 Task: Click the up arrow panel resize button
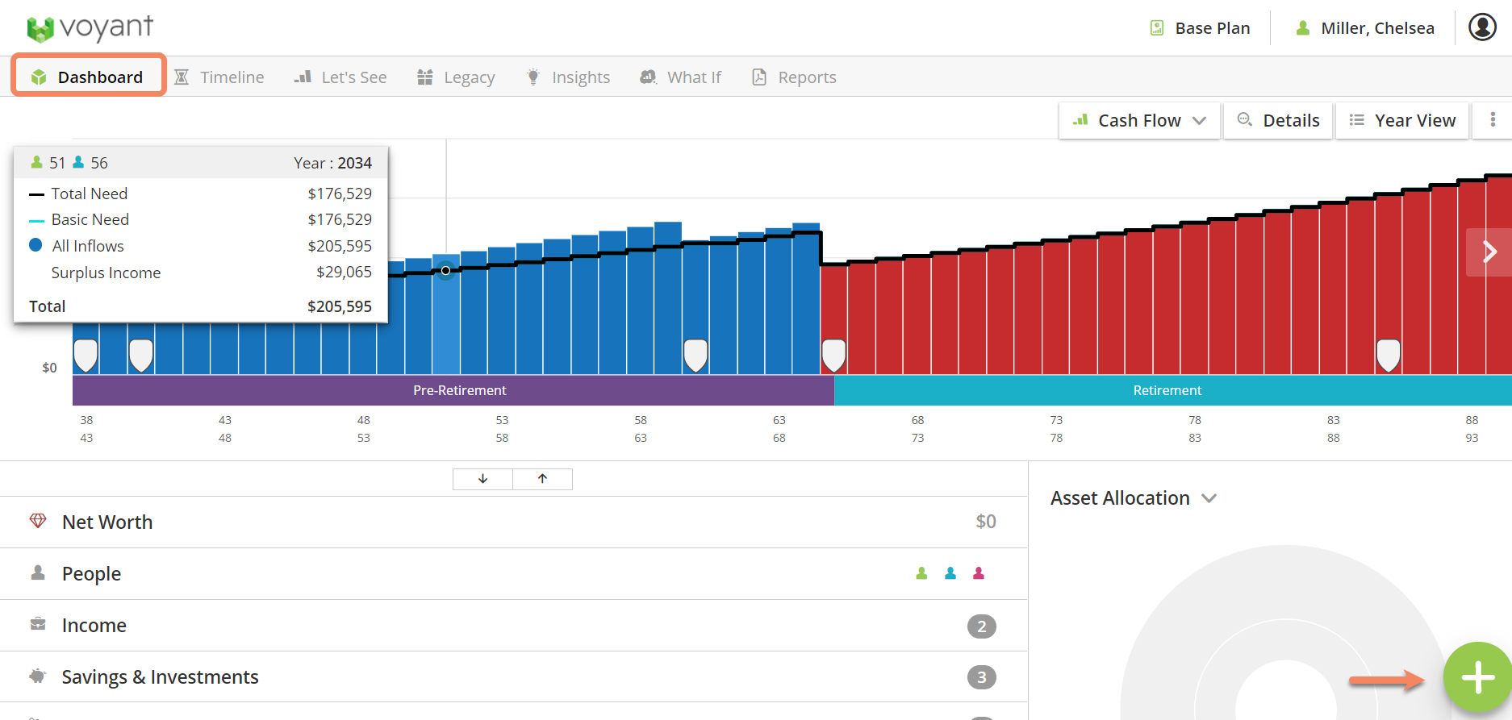pos(542,479)
